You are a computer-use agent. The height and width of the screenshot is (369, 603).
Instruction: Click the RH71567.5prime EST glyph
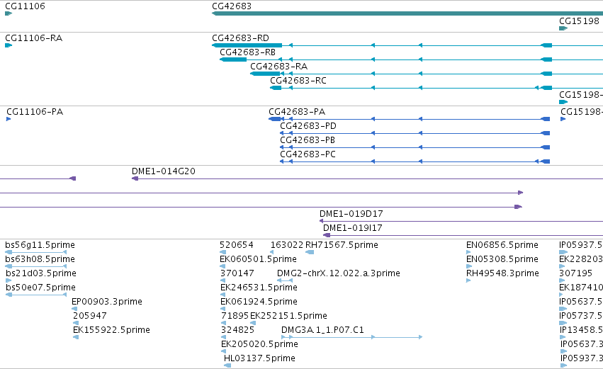pyautogui.click(x=310, y=252)
